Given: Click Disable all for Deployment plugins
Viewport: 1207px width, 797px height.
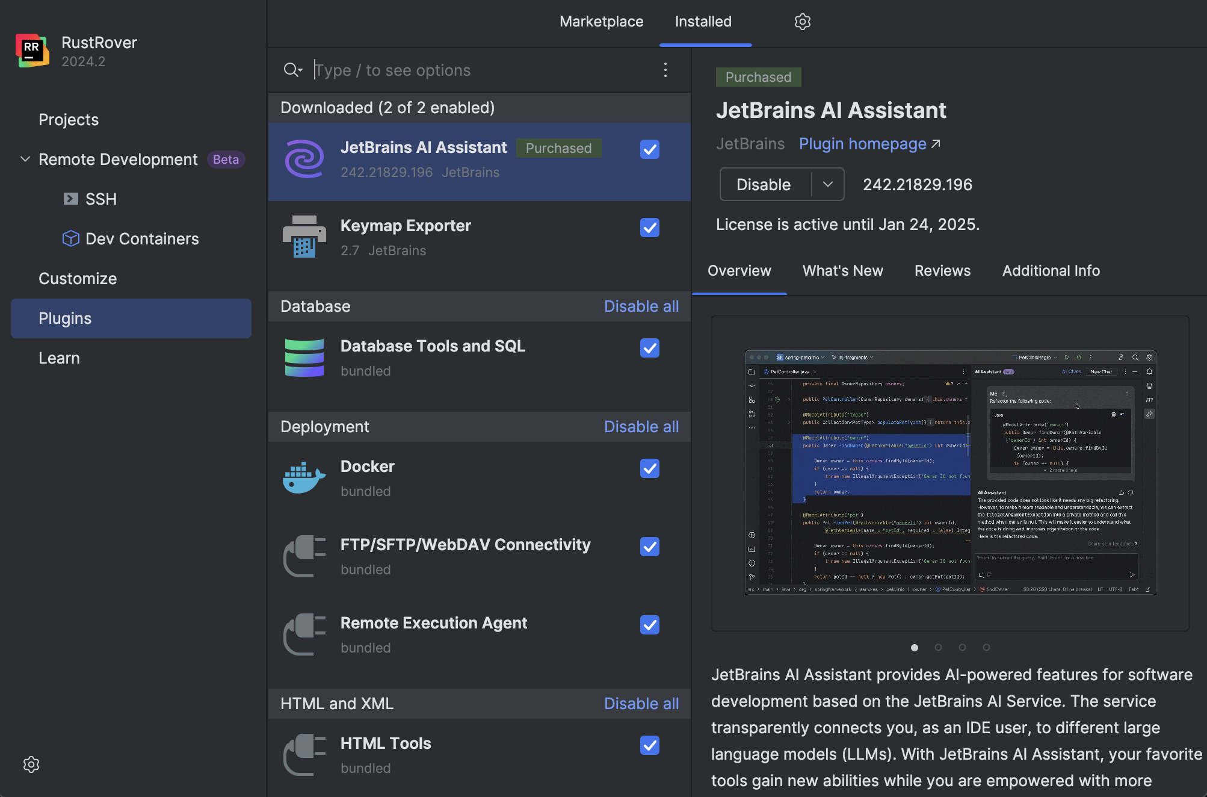Looking at the screenshot, I should click(x=641, y=427).
